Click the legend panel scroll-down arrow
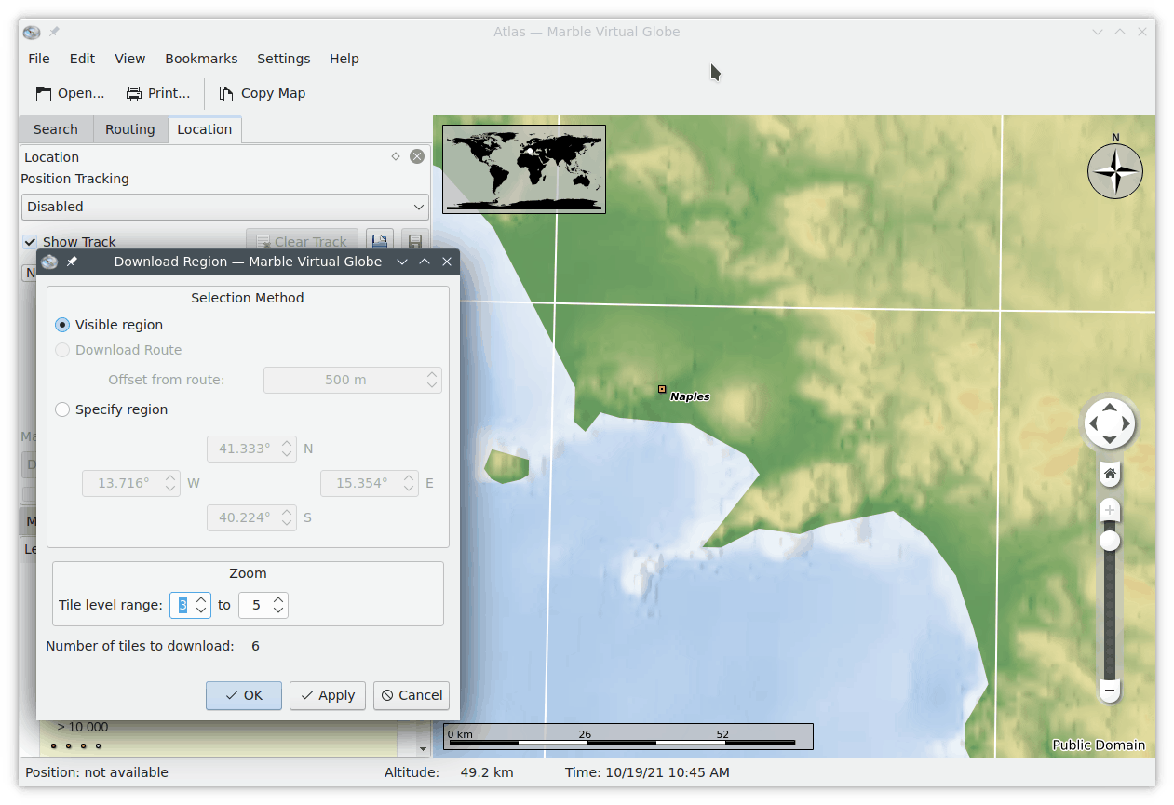 point(423,748)
